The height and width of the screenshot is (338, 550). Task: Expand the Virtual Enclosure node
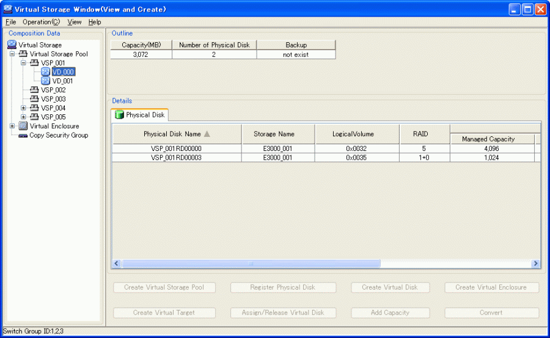point(12,126)
